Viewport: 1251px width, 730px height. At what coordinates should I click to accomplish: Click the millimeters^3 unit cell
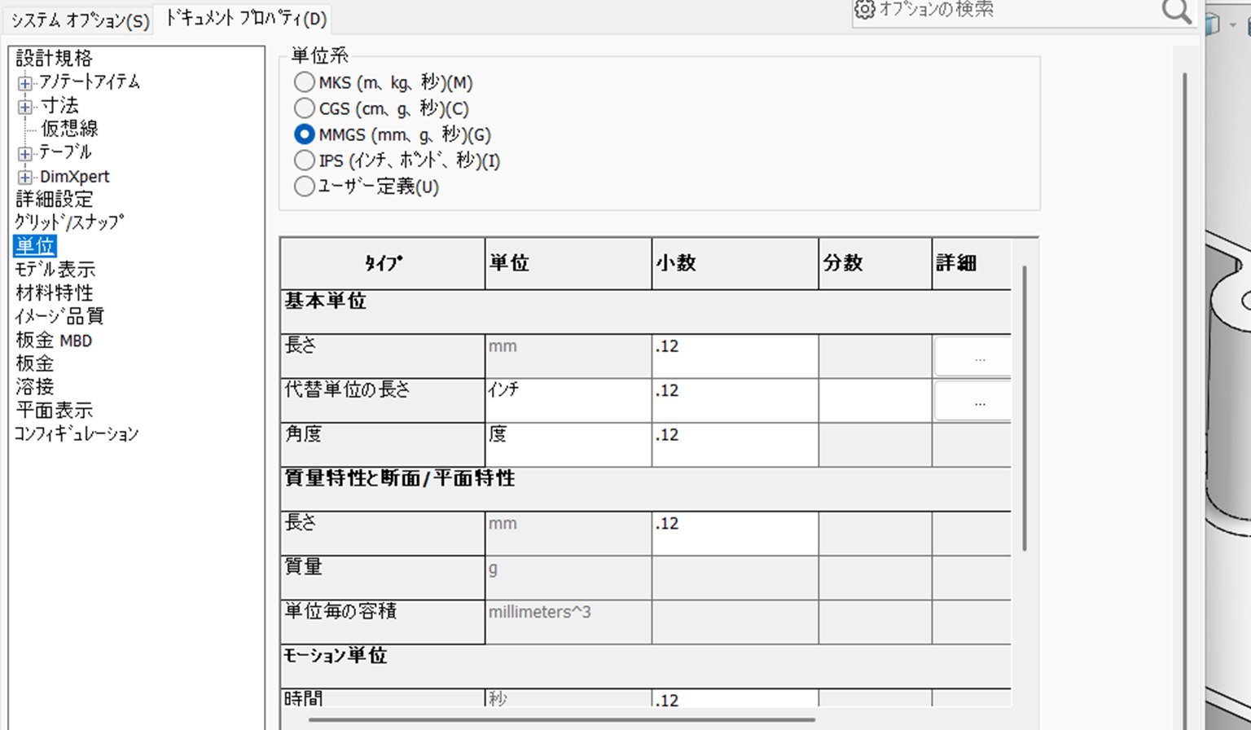(x=568, y=622)
